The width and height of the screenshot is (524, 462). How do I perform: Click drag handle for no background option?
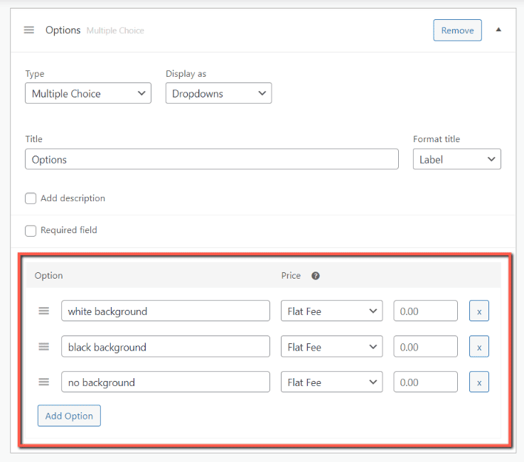(43, 382)
